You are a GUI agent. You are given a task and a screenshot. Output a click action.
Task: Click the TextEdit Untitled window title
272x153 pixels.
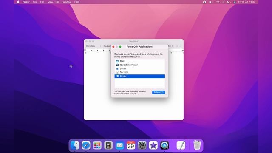point(134,41)
